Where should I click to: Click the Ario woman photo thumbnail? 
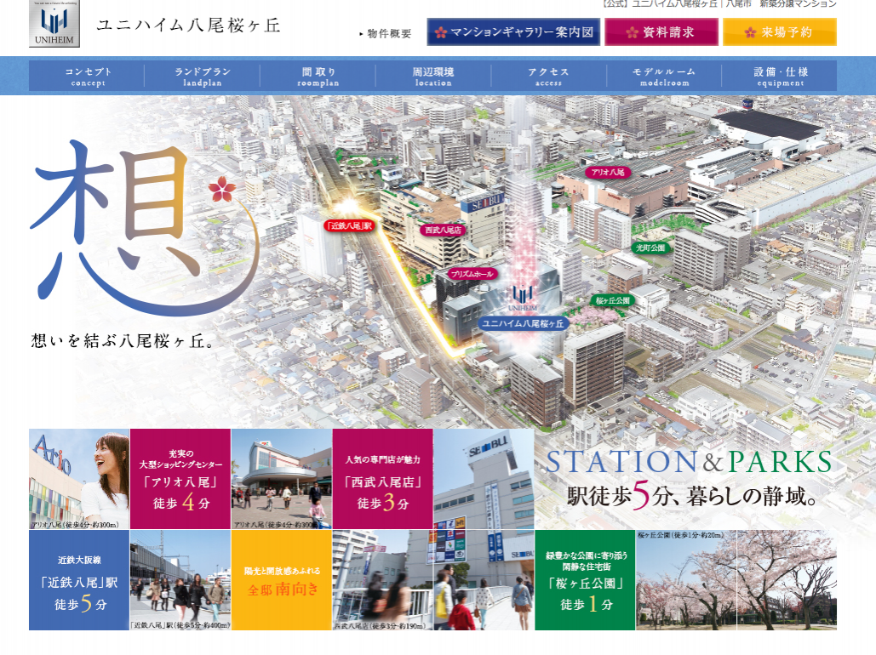pyautogui.click(x=79, y=478)
